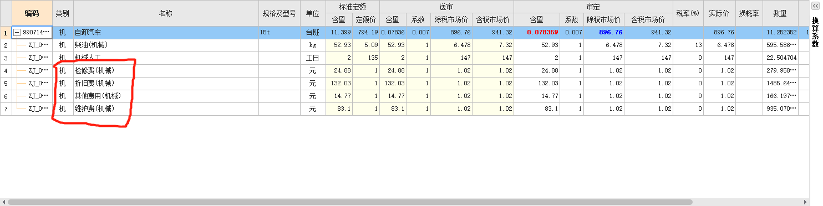The height and width of the screenshot is (206, 823).
Task: Click the 送审 group header
Action: (446, 7)
